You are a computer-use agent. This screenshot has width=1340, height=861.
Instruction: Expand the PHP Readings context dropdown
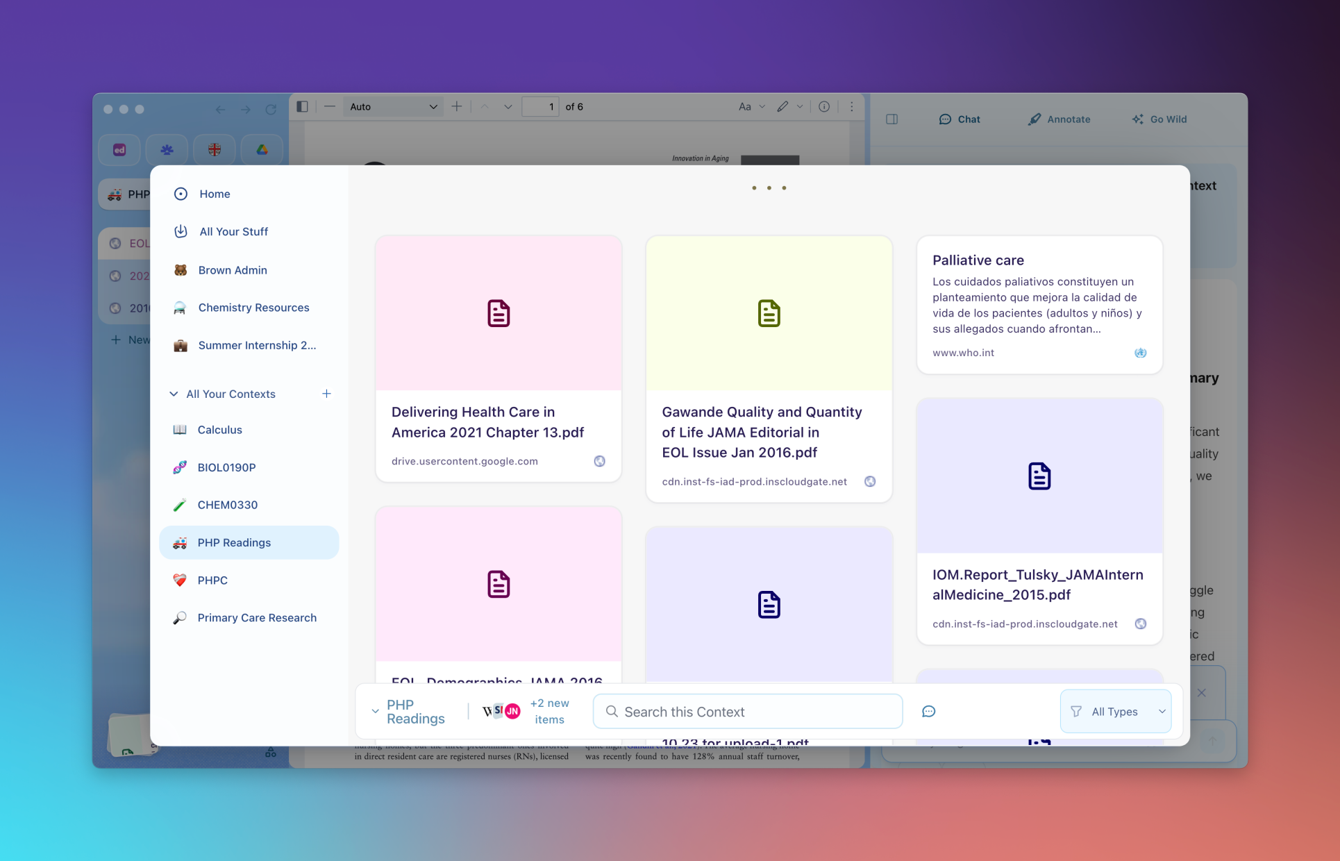pos(373,710)
